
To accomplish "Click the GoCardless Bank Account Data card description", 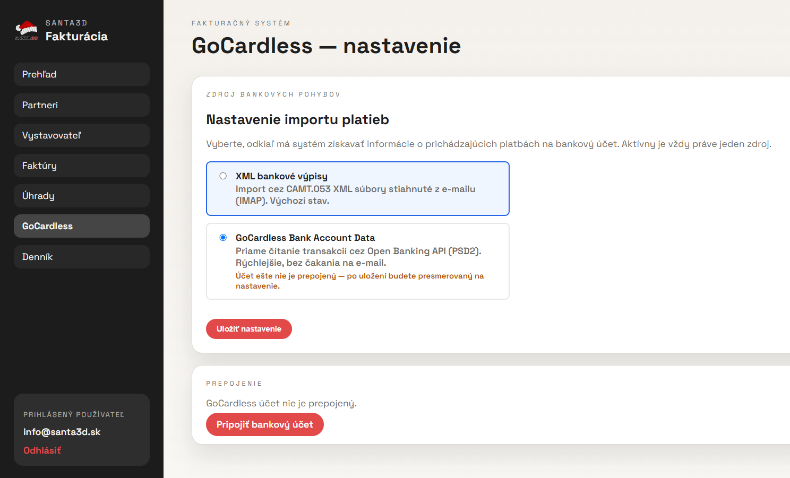I will (358, 257).
